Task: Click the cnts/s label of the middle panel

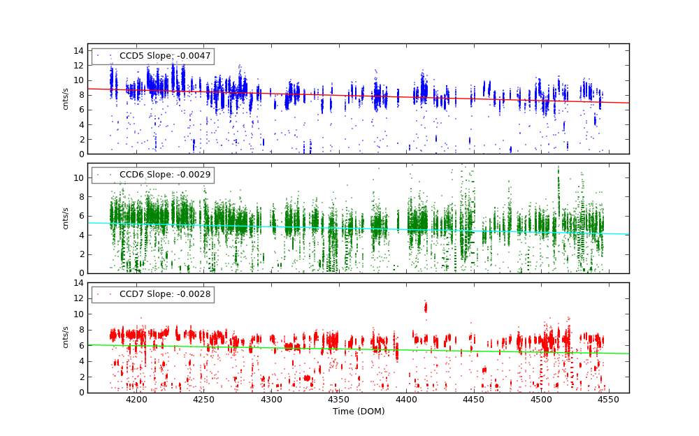Action: [x=66, y=218]
